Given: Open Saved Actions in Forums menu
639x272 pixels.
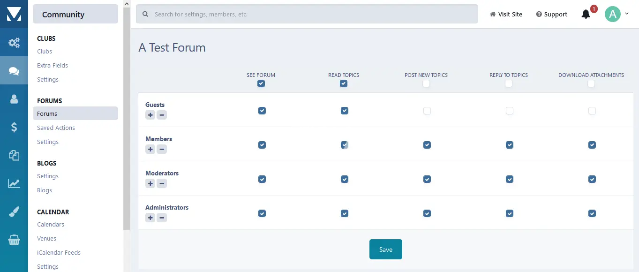Looking at the screenshot, I should pyautogui.click(x=56, y=128).
